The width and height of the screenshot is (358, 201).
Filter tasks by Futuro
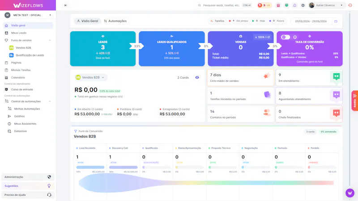point(277,21)
